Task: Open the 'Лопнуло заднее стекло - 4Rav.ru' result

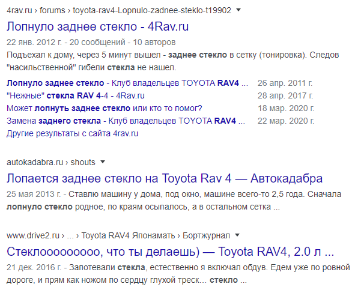Action: (97, 26)
